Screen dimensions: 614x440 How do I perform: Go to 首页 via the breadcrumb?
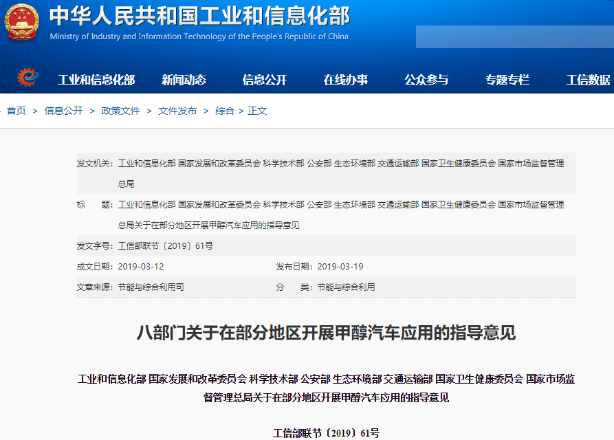click(17, 110)
